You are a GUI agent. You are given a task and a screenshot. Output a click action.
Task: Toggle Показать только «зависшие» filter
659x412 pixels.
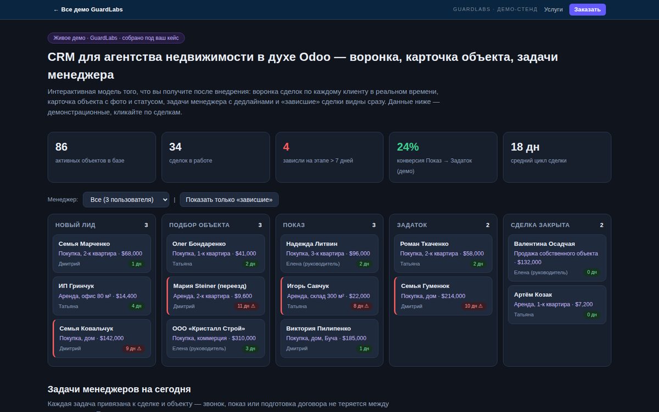click(229, 199)
